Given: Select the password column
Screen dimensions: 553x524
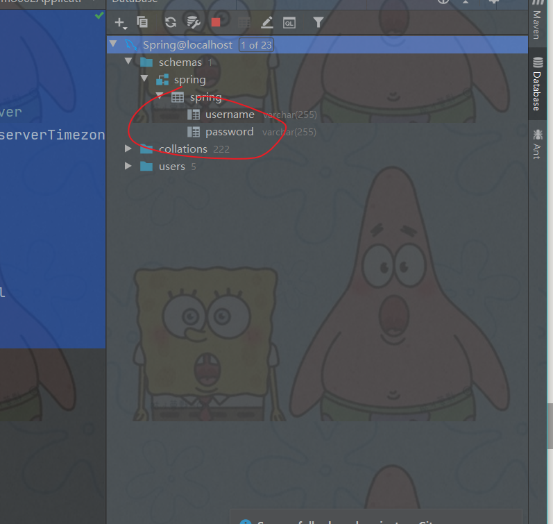Looking at the screenshot, I should click(230, 132).
